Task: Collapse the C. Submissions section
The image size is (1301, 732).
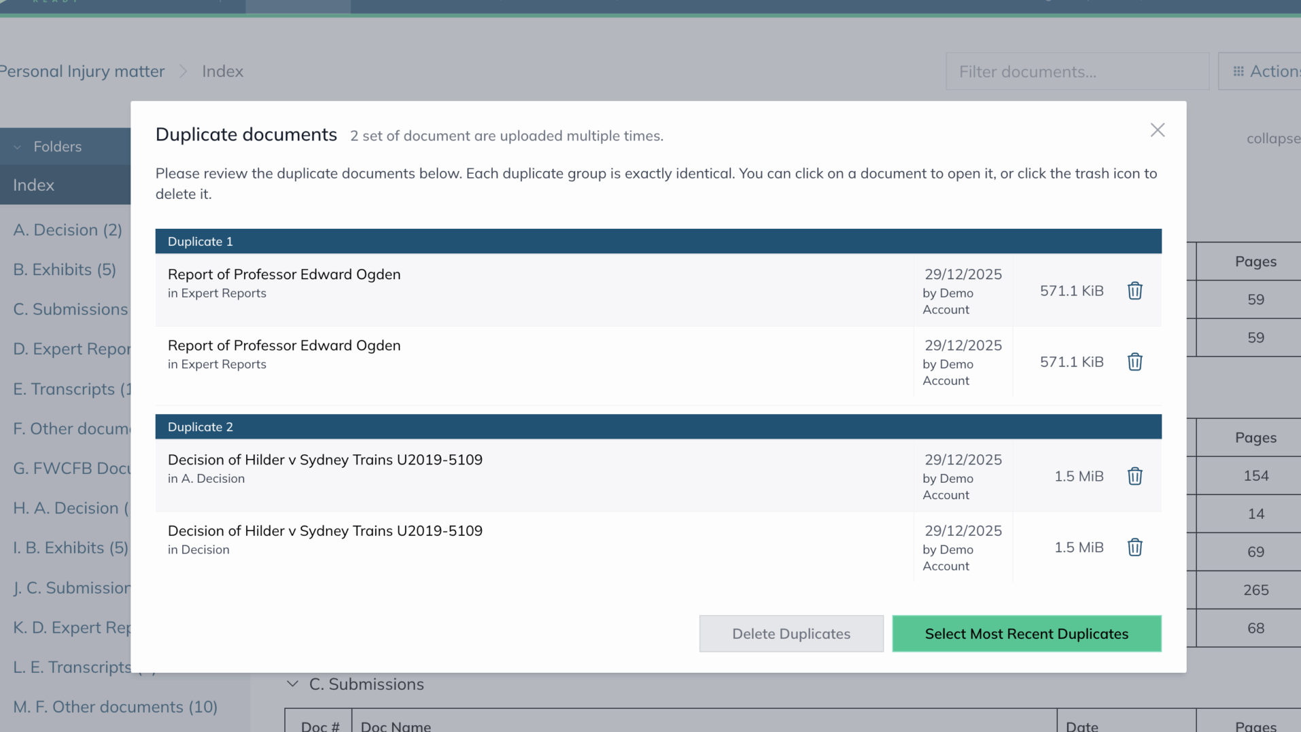Action: tap(292, 684)
